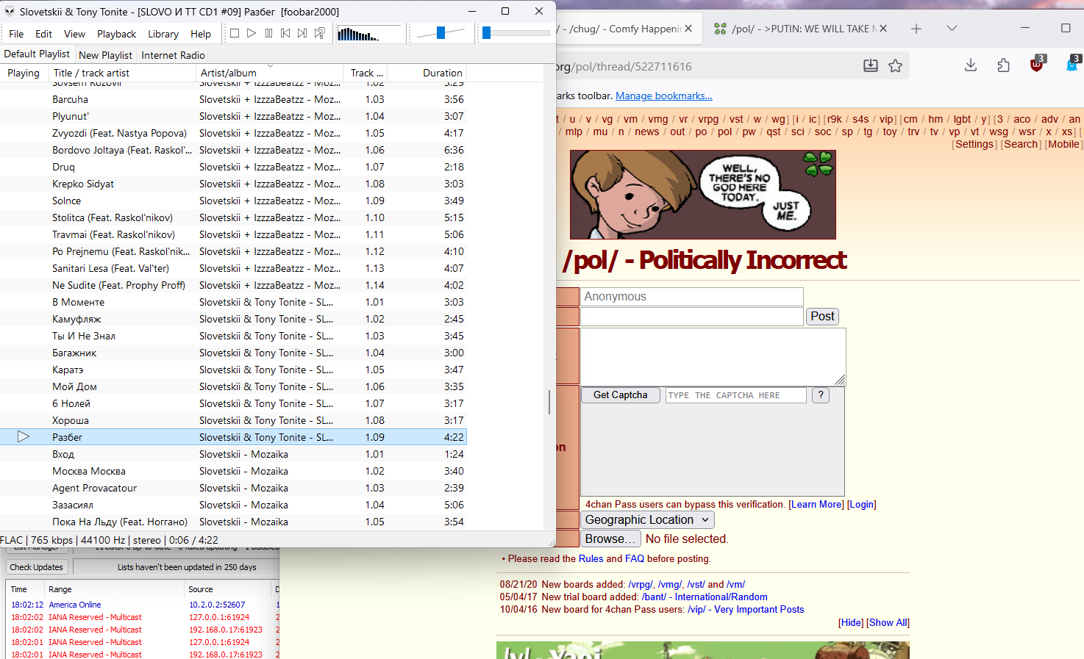Open the View menu in foobar2000
This screenshot has height=659, width=1084.
(x=74, y=34)
